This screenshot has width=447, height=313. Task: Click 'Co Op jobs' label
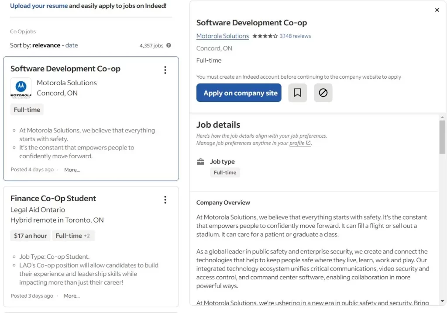click(23, 31)
